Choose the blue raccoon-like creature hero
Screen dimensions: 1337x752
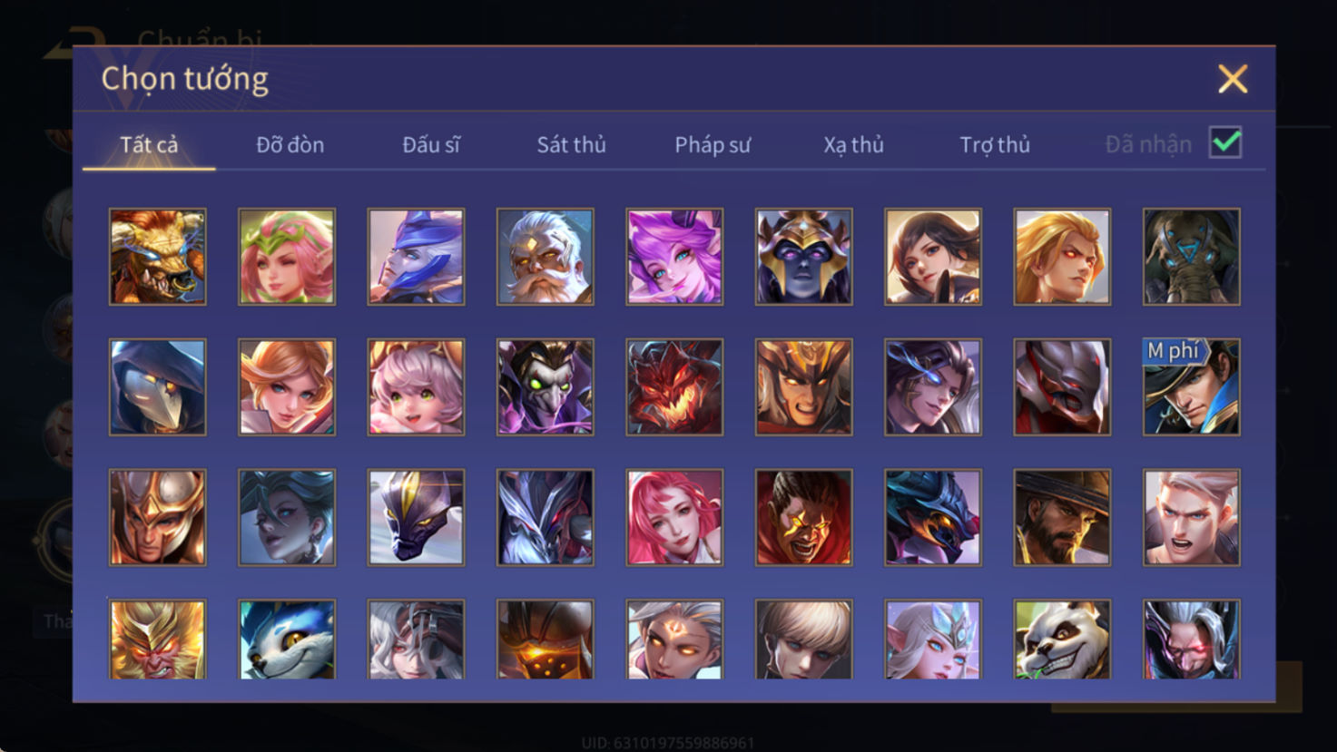(287, 639)
